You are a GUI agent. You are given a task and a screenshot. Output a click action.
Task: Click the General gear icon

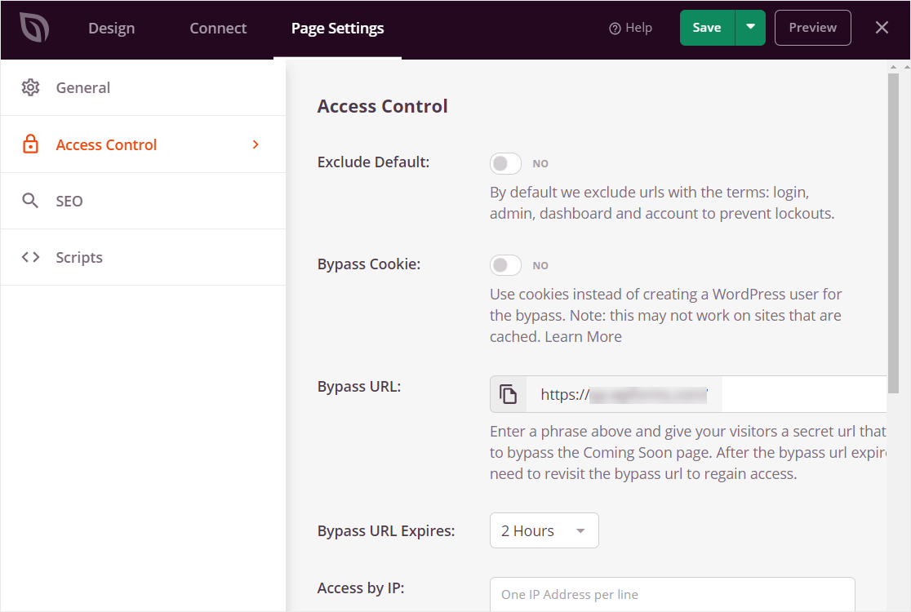tap(30, 87)
